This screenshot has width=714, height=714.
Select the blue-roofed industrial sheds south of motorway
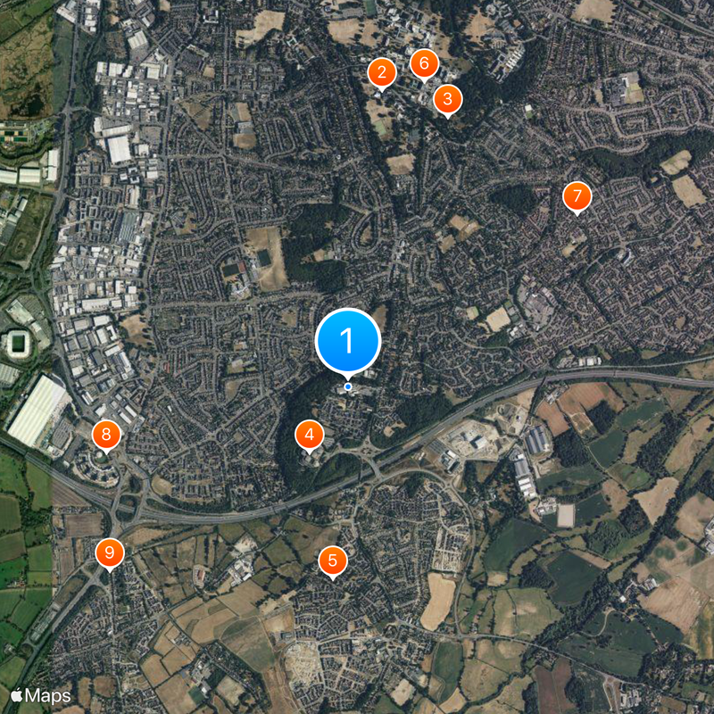pyautogui.click(x=538, y=440)
